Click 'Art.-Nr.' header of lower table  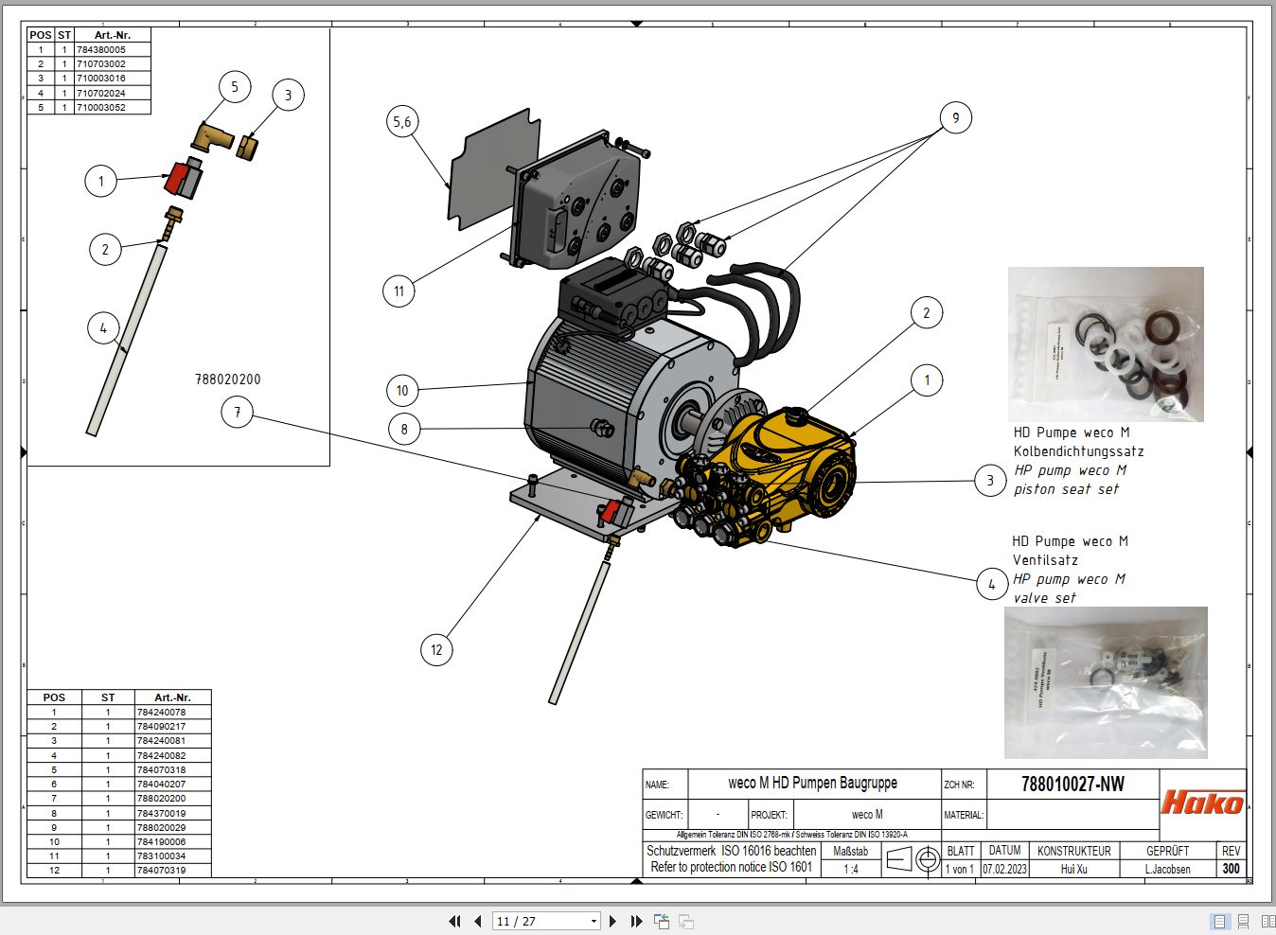172,697
